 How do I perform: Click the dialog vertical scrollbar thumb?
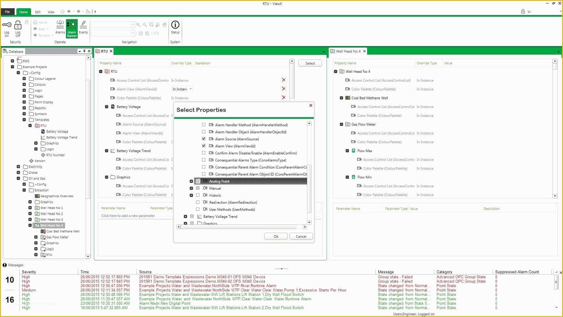point(309,189)
